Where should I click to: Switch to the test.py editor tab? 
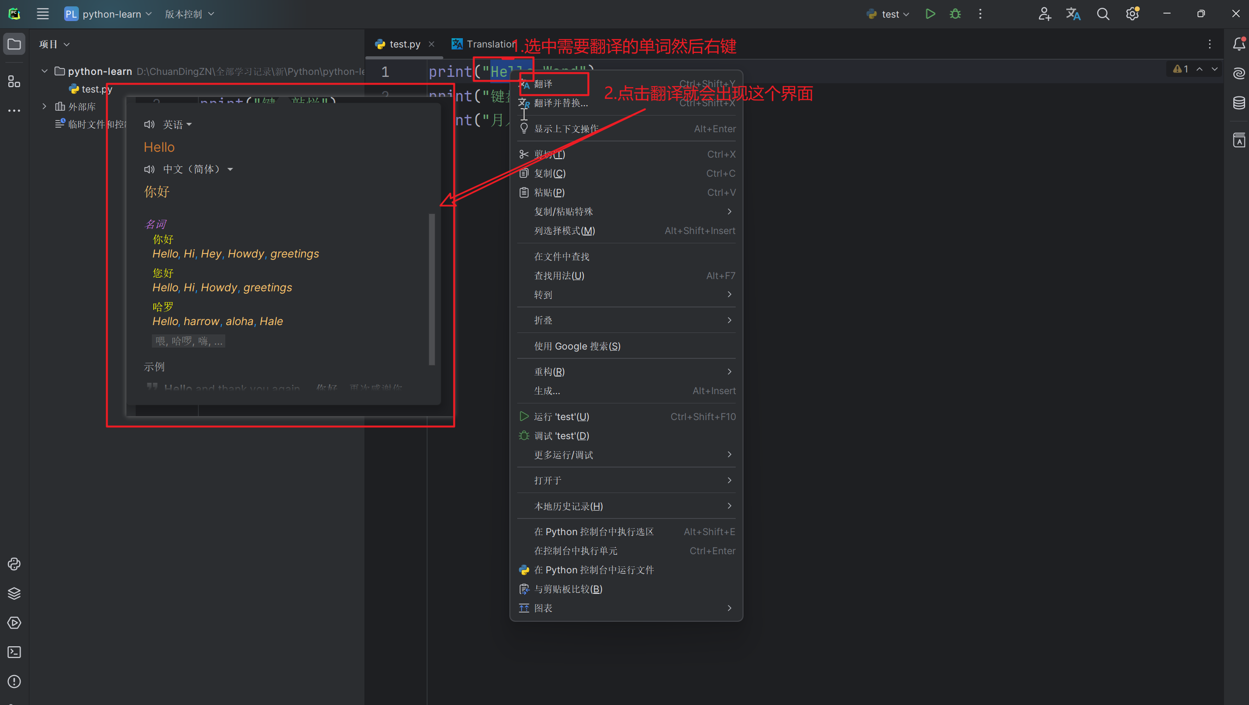tap(404, 44)
